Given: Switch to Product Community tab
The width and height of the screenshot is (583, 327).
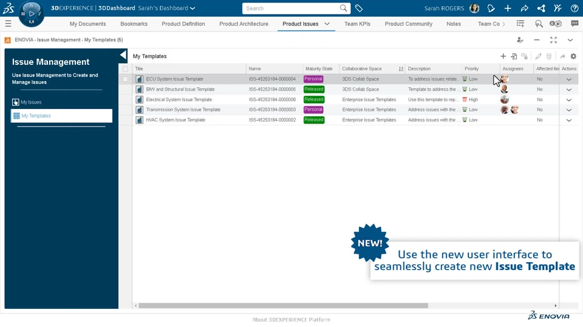Looking at the screenshot, I should click(x=409, y=24).
